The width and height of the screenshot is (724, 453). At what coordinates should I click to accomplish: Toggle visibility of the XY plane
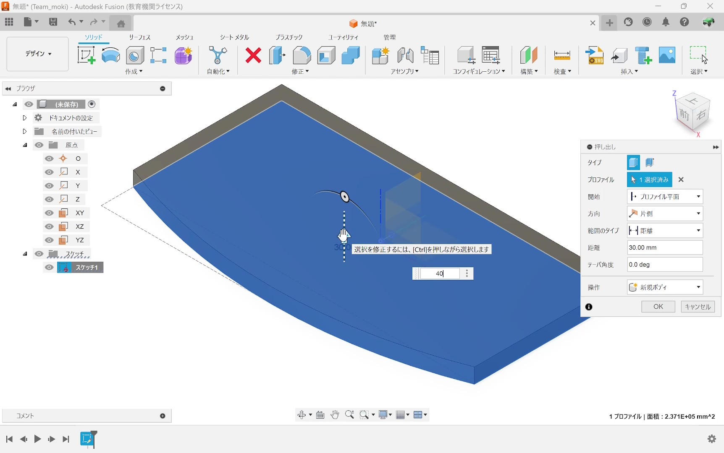(x=49, y=213)
